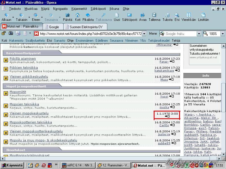Click the Alkuun rewind toolbar icon
The image size is (226, 169).
pyautogui.click(x=6, y=15)
